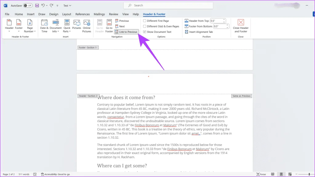Uncheck Show Document Text option
This screenshot has height=177, width=315.
point(145,32)
